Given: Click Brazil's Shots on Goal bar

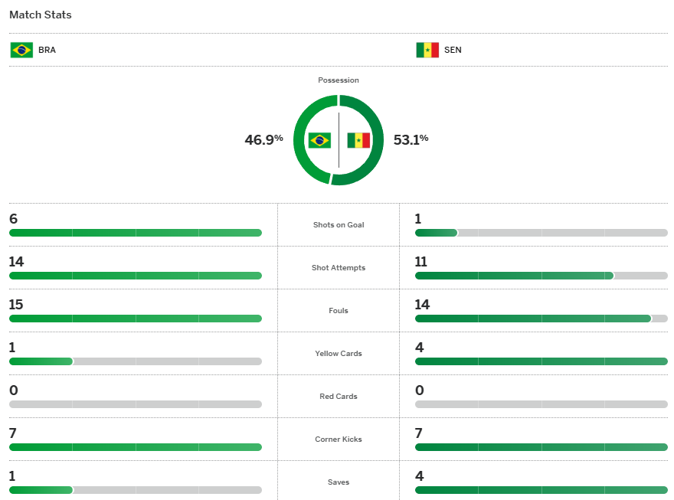Looking at the screenshot, I should click(x=136, y=233).
